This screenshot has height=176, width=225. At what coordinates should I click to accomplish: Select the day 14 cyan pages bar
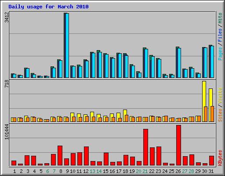tap(100, 65)
